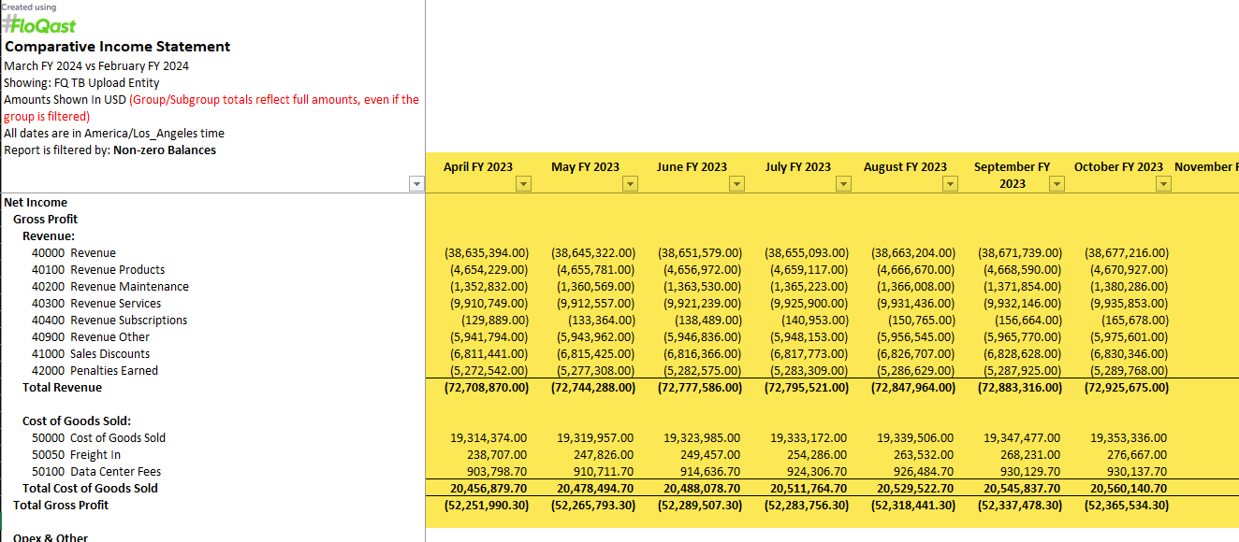Open the April FY 2023 filter dropdown
The image size is (1239, 542).
tap(524, 184)
